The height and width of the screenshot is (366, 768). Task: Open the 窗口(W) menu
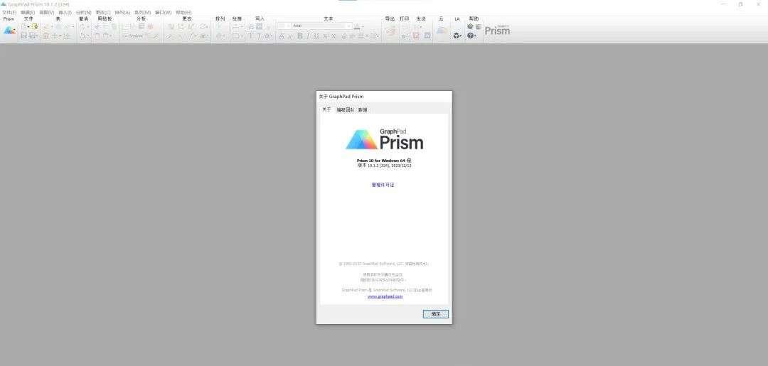coord(163,12)
